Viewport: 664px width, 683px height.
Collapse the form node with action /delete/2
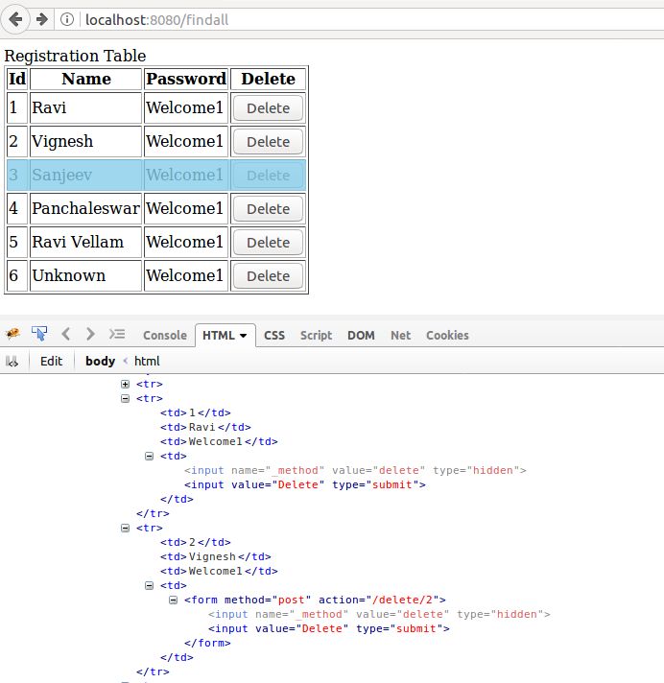(x=173, y=600)
